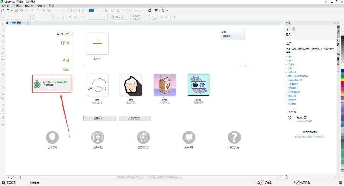Image resolution: width=344 pixels, height=186 pixels.
Task: Click the round question mark help icon
Action: point(234,137)
